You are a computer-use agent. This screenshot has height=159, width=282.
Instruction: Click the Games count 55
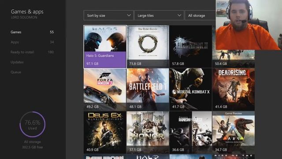coord(52,32)
